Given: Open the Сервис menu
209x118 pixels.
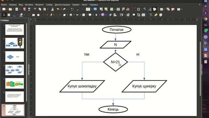Looking at the screenshot, I should coord(76,5).
